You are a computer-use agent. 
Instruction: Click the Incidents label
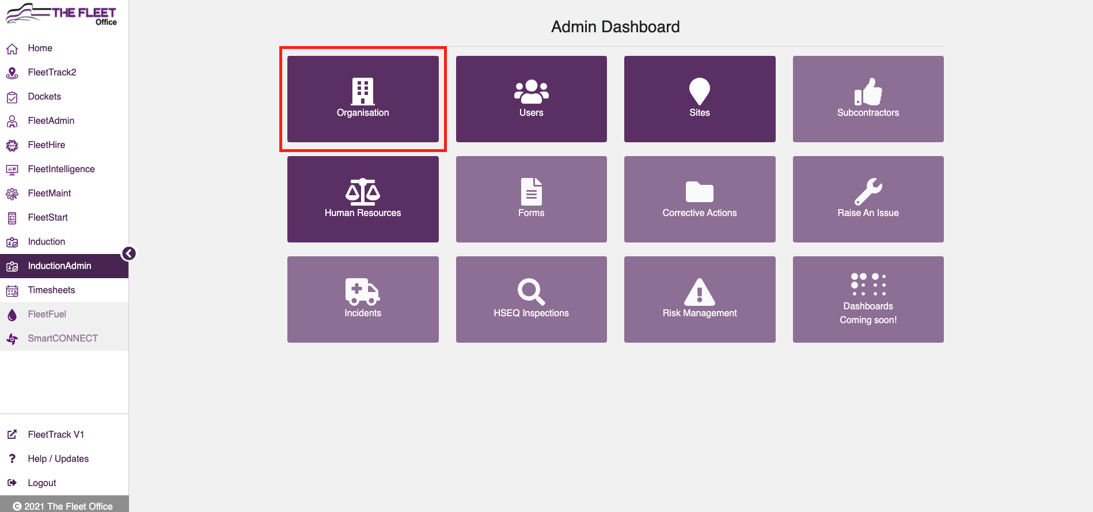pos(363,313)
